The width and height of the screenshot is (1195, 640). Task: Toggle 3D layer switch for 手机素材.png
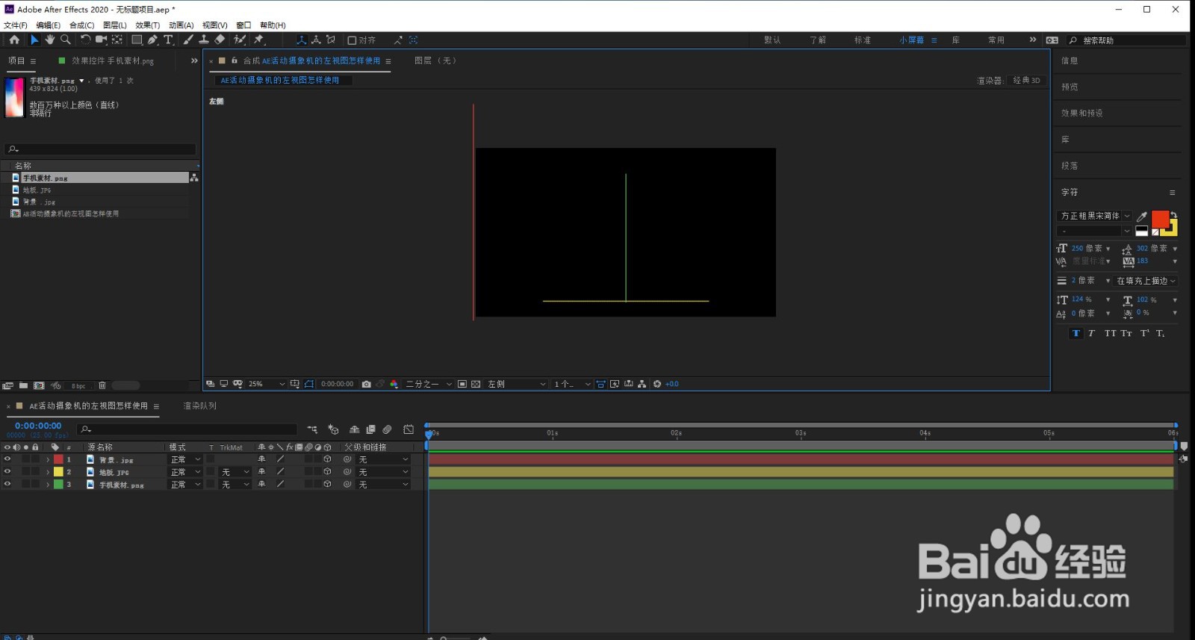click(x=327, y=484)
